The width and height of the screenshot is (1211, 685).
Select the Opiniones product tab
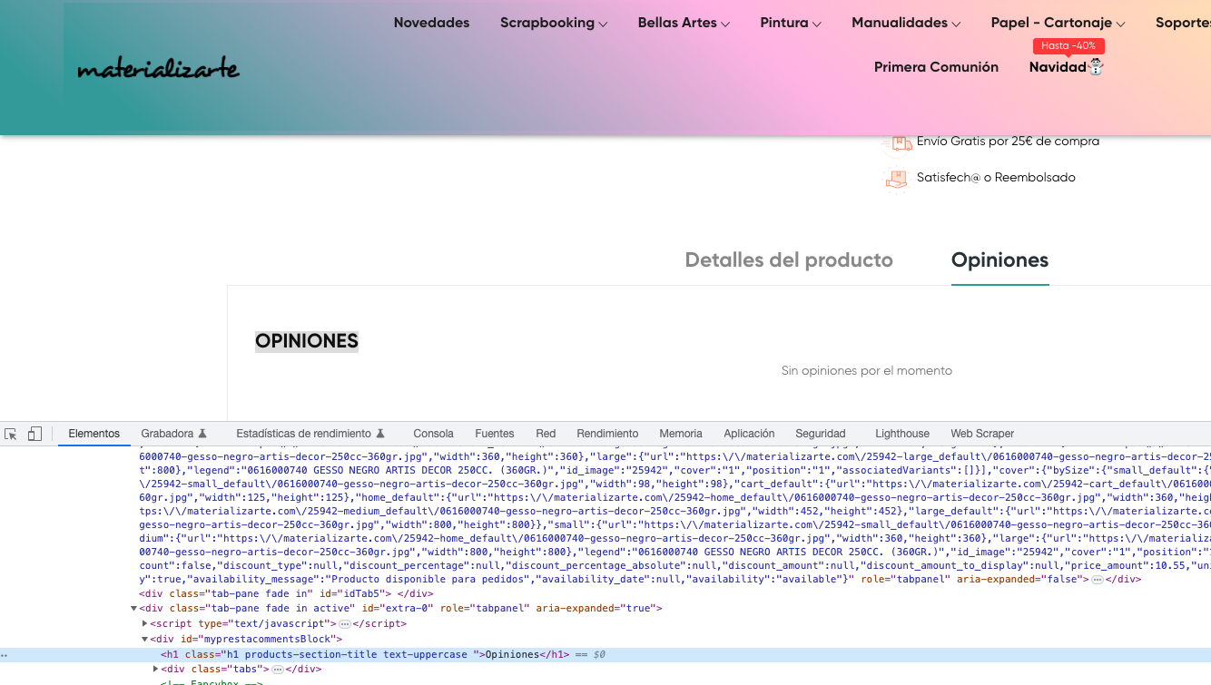tap(999, 260)
